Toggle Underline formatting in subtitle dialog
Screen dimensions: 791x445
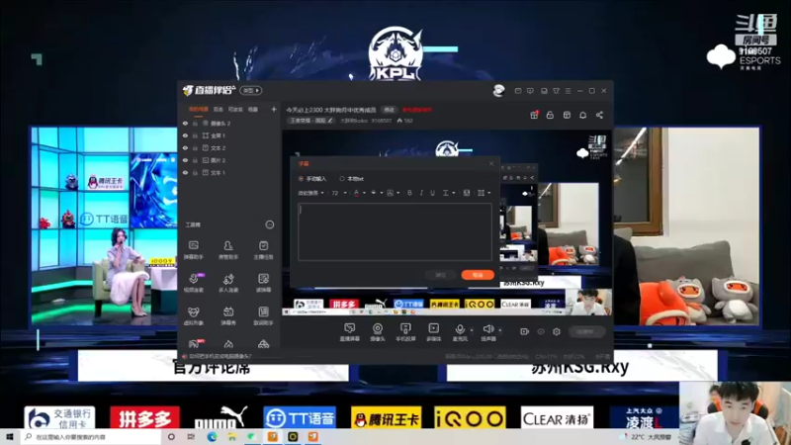click(x=432, y=193)
